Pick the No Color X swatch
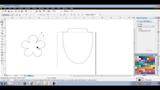 point(138,57)
